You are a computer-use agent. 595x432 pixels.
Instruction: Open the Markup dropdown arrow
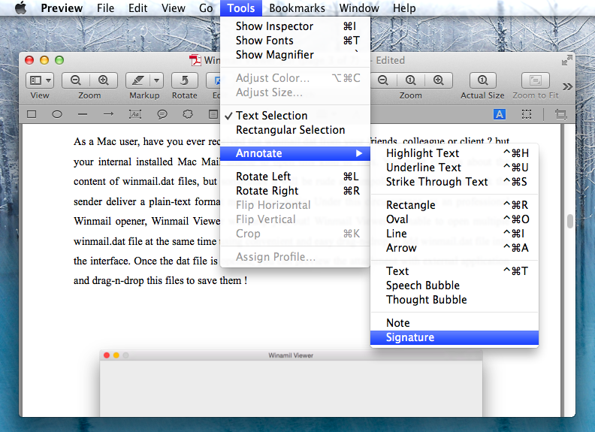click(x=156, y=80)
